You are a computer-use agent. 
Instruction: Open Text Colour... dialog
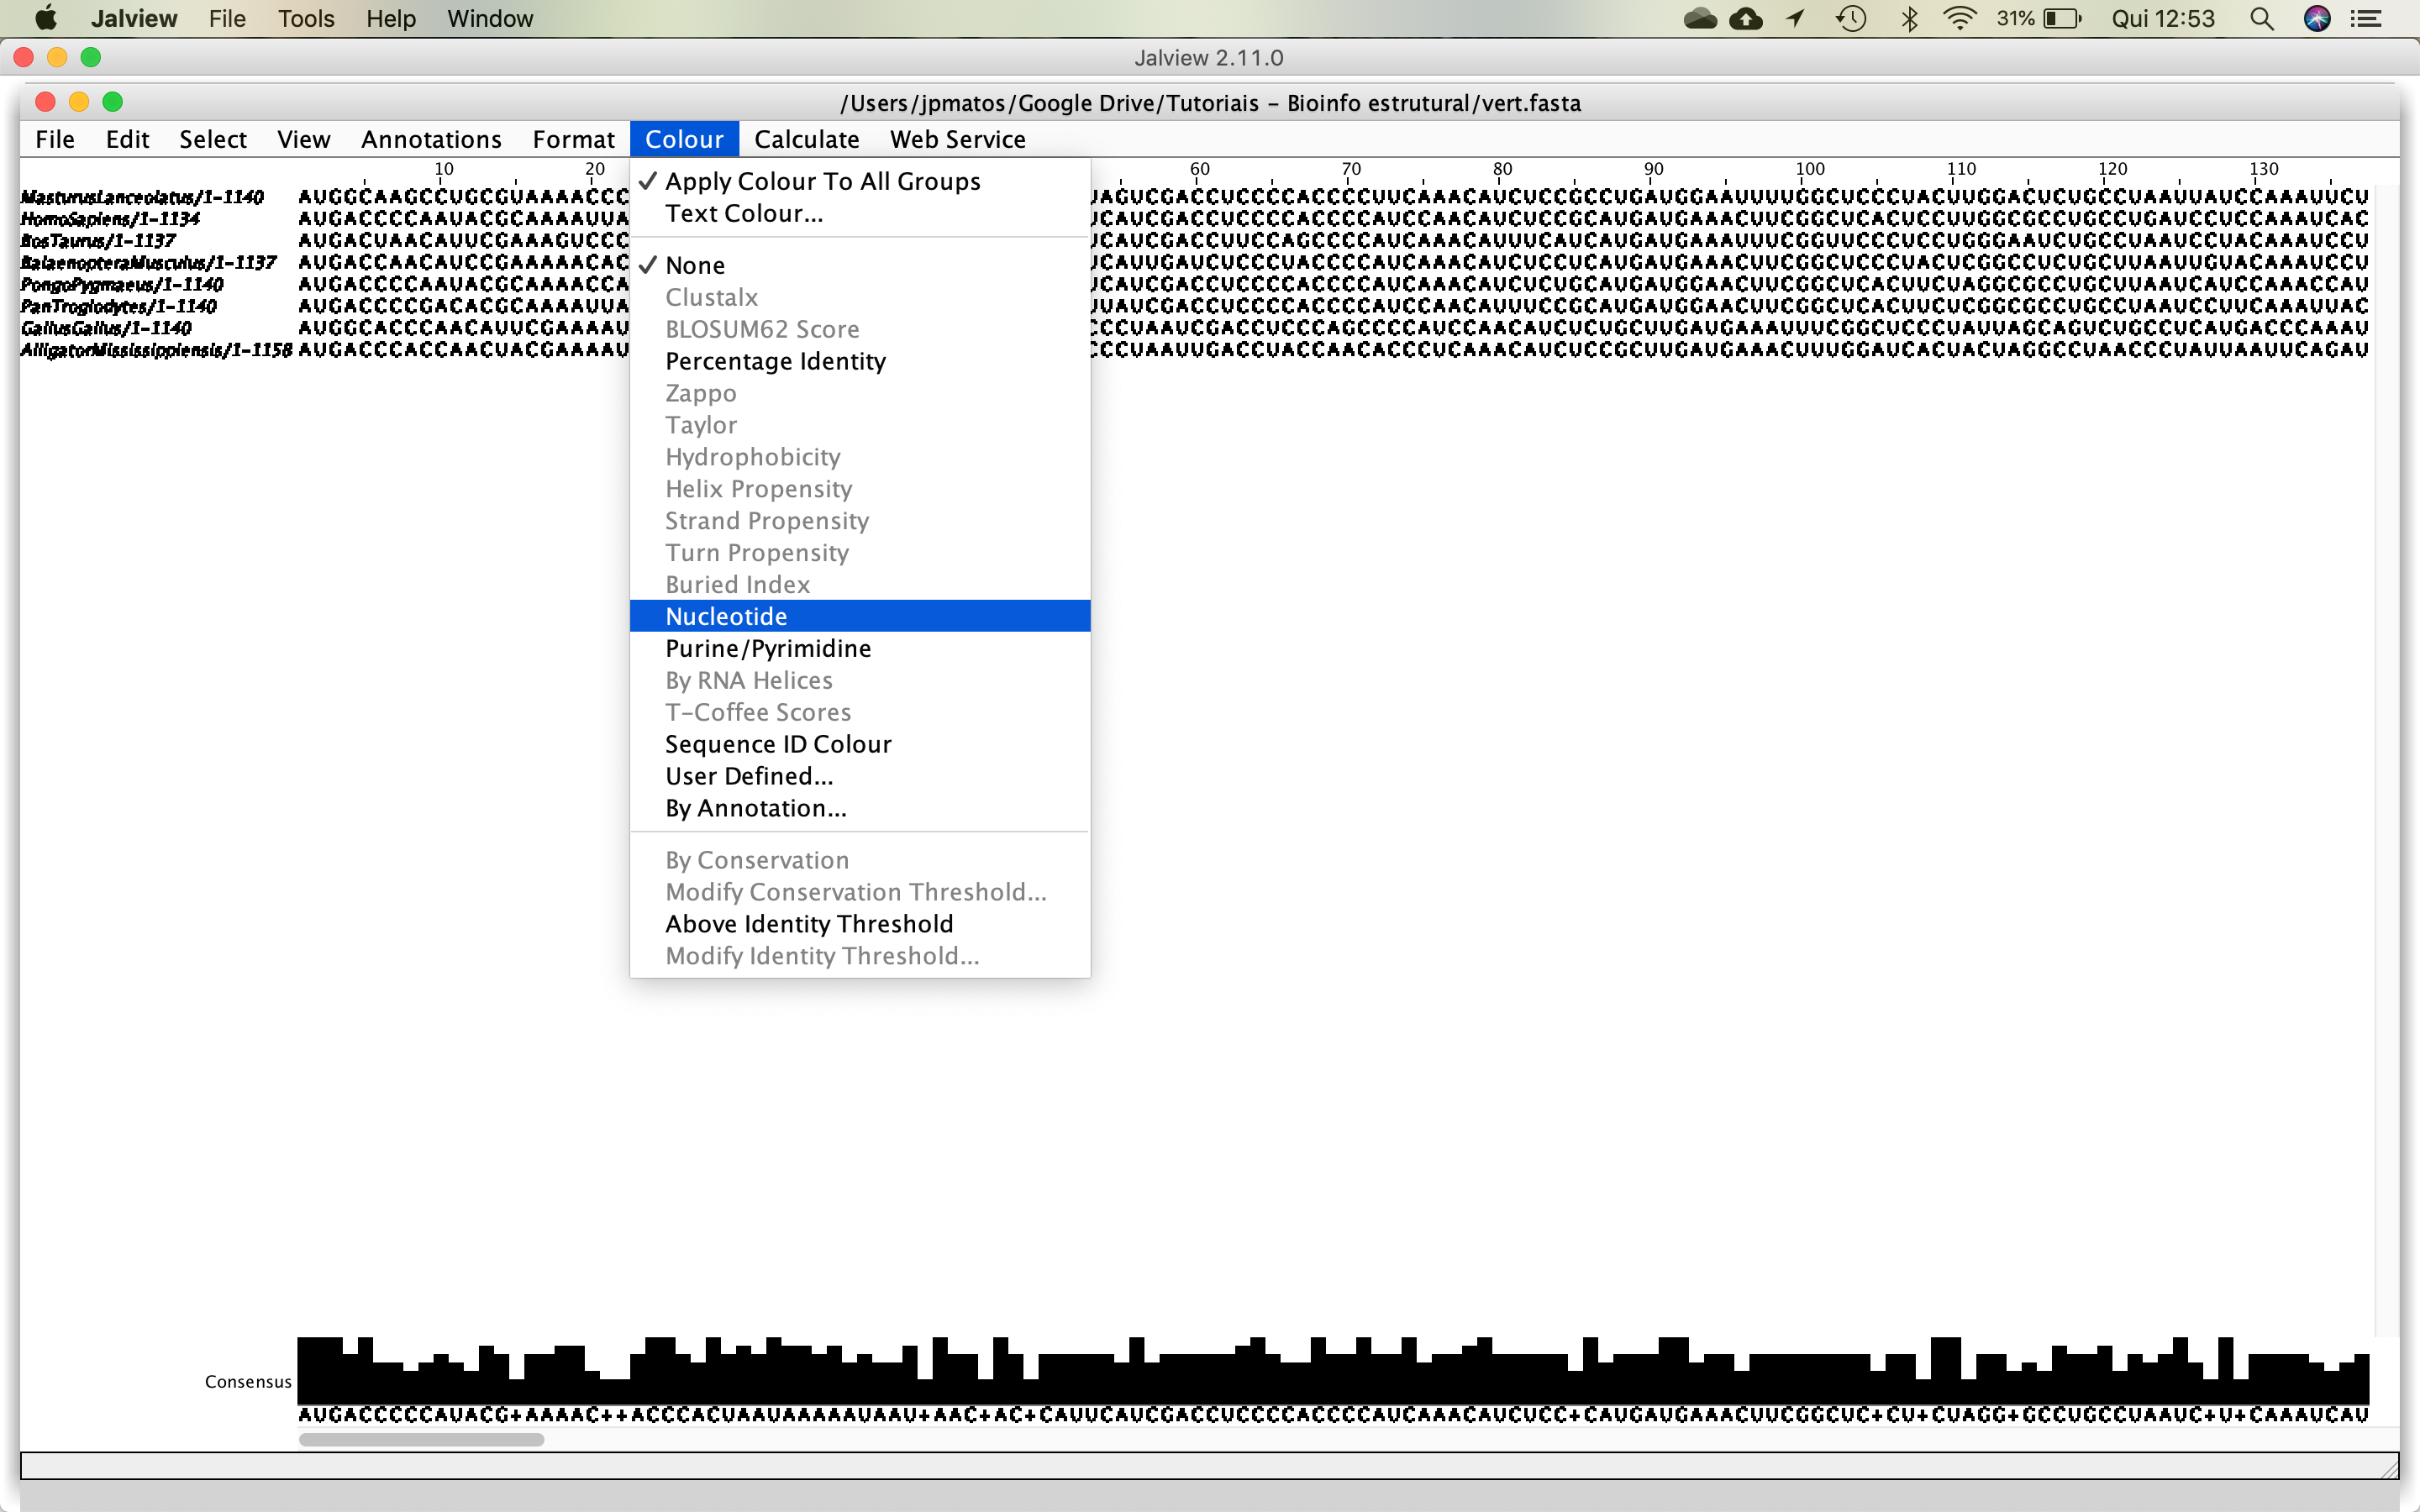point(860,213)
